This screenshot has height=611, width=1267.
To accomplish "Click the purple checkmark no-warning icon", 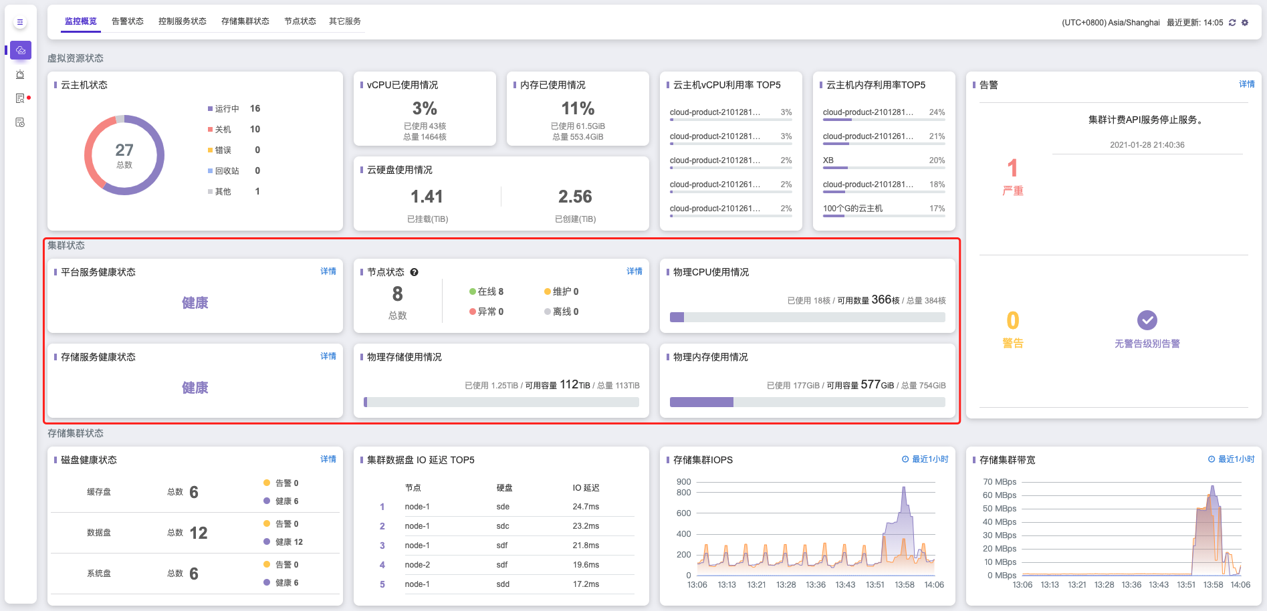I will [1147, 320].
